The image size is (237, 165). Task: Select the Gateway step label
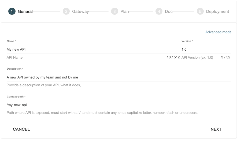[x=80, y=12]
